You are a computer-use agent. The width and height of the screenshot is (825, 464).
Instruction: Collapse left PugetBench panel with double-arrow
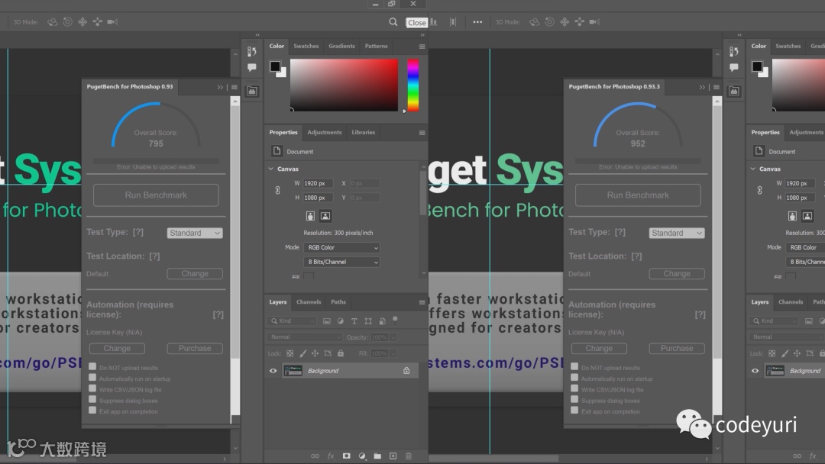220,87
